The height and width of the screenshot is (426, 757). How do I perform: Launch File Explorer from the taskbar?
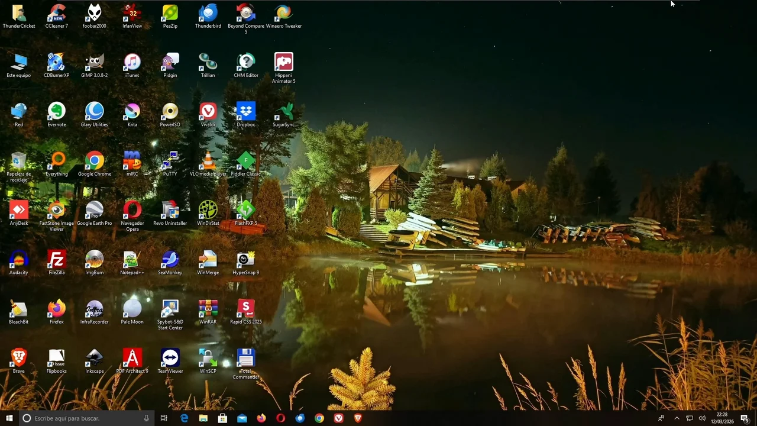pos(203,418)
